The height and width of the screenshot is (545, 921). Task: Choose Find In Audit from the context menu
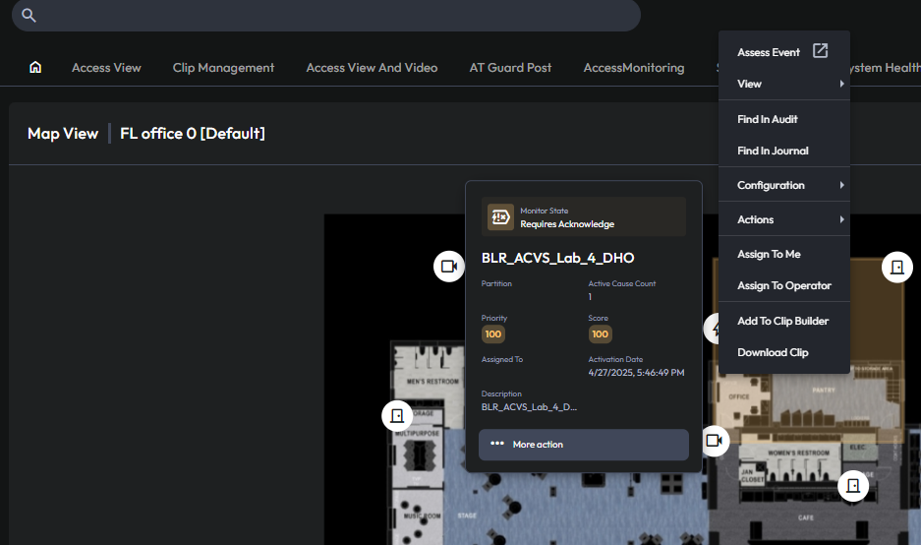768,119
